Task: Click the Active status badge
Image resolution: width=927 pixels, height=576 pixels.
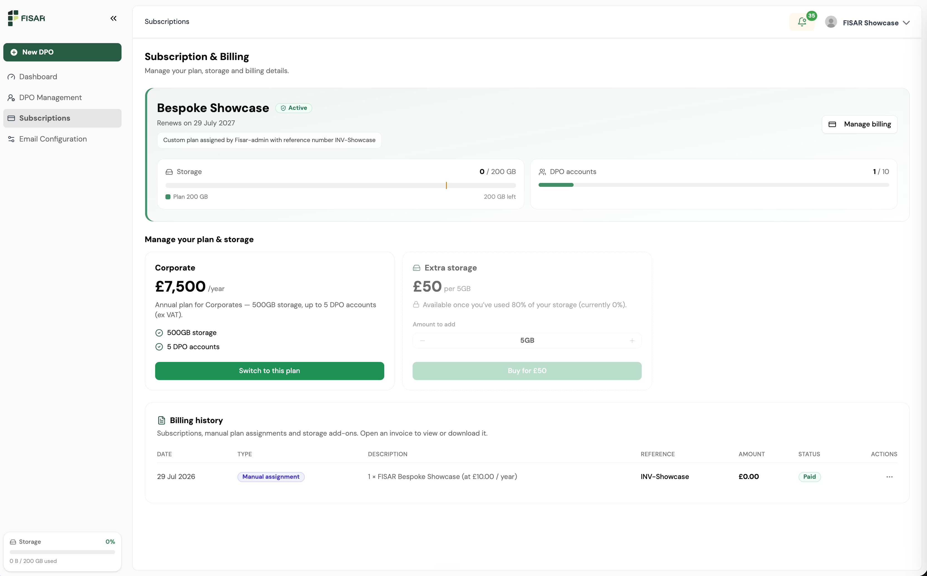Action: 294,108
